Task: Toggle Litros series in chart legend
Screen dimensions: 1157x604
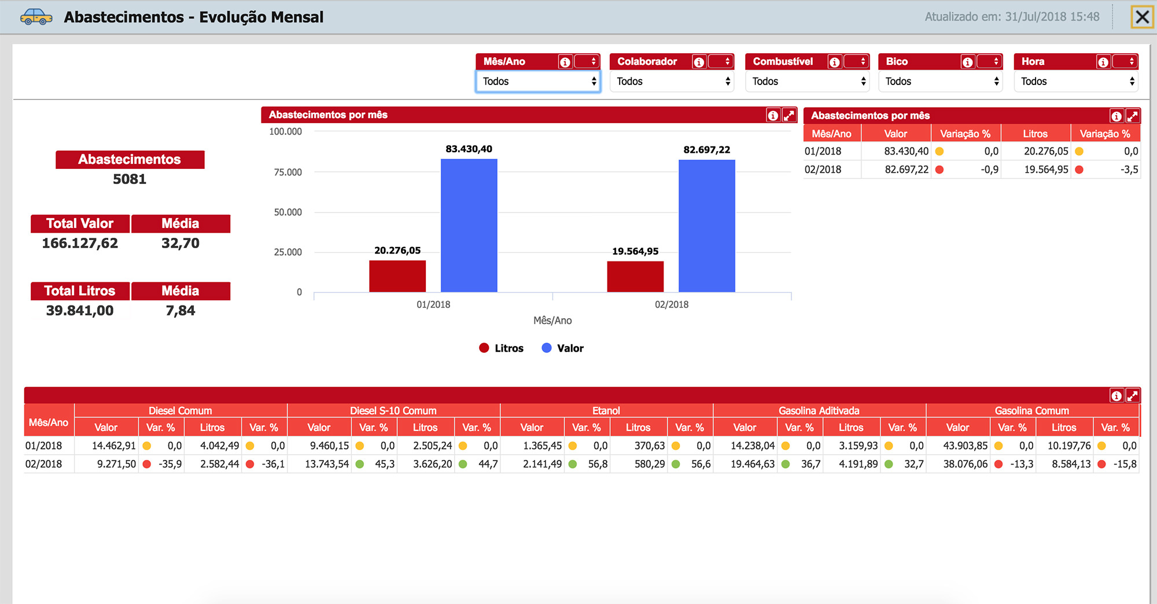Action: (x=502, y=348)
